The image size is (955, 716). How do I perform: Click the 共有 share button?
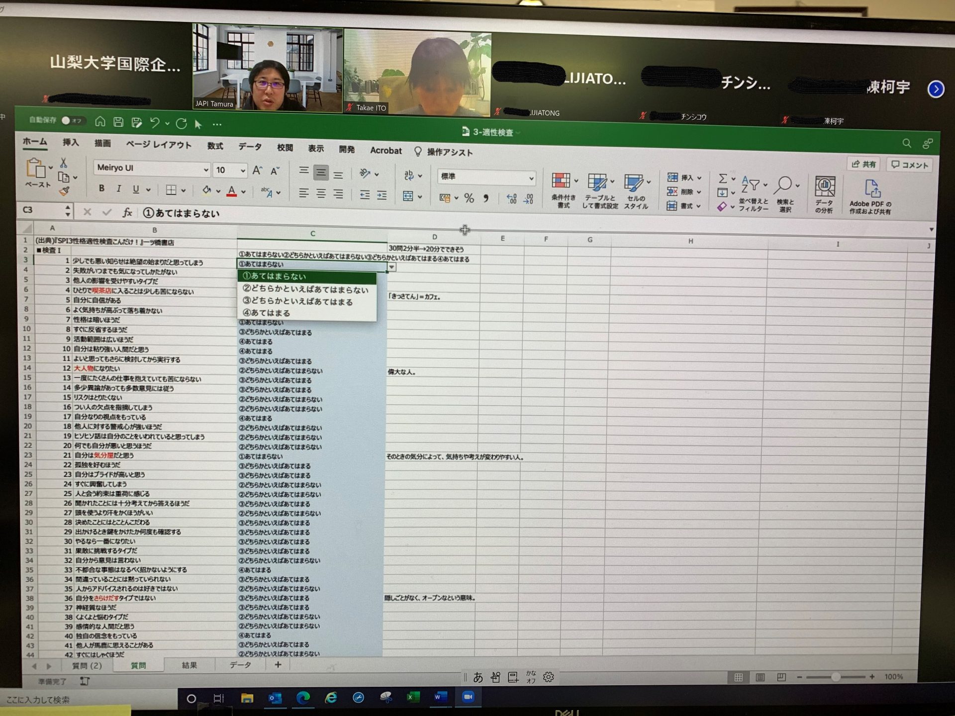pos(863,164)
